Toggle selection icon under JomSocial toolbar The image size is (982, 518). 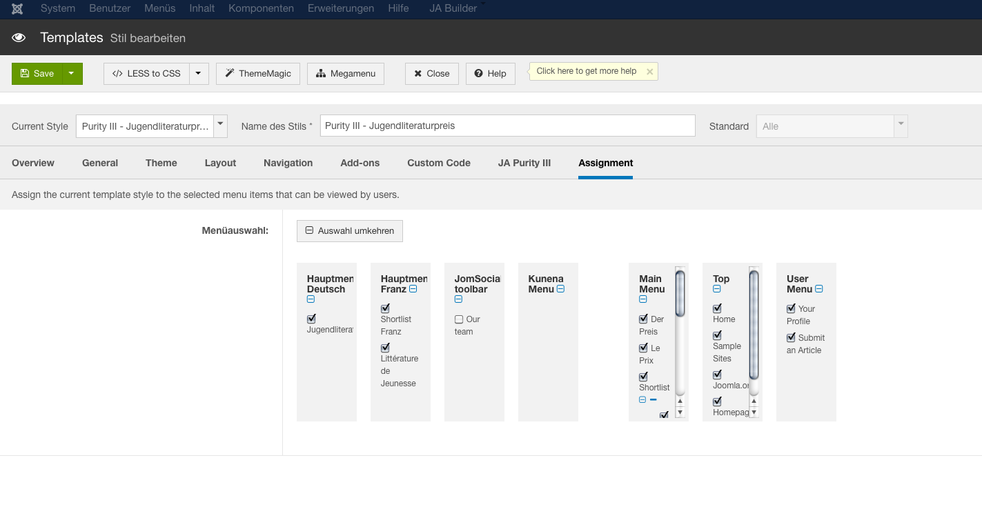click(x=458, y=299)
